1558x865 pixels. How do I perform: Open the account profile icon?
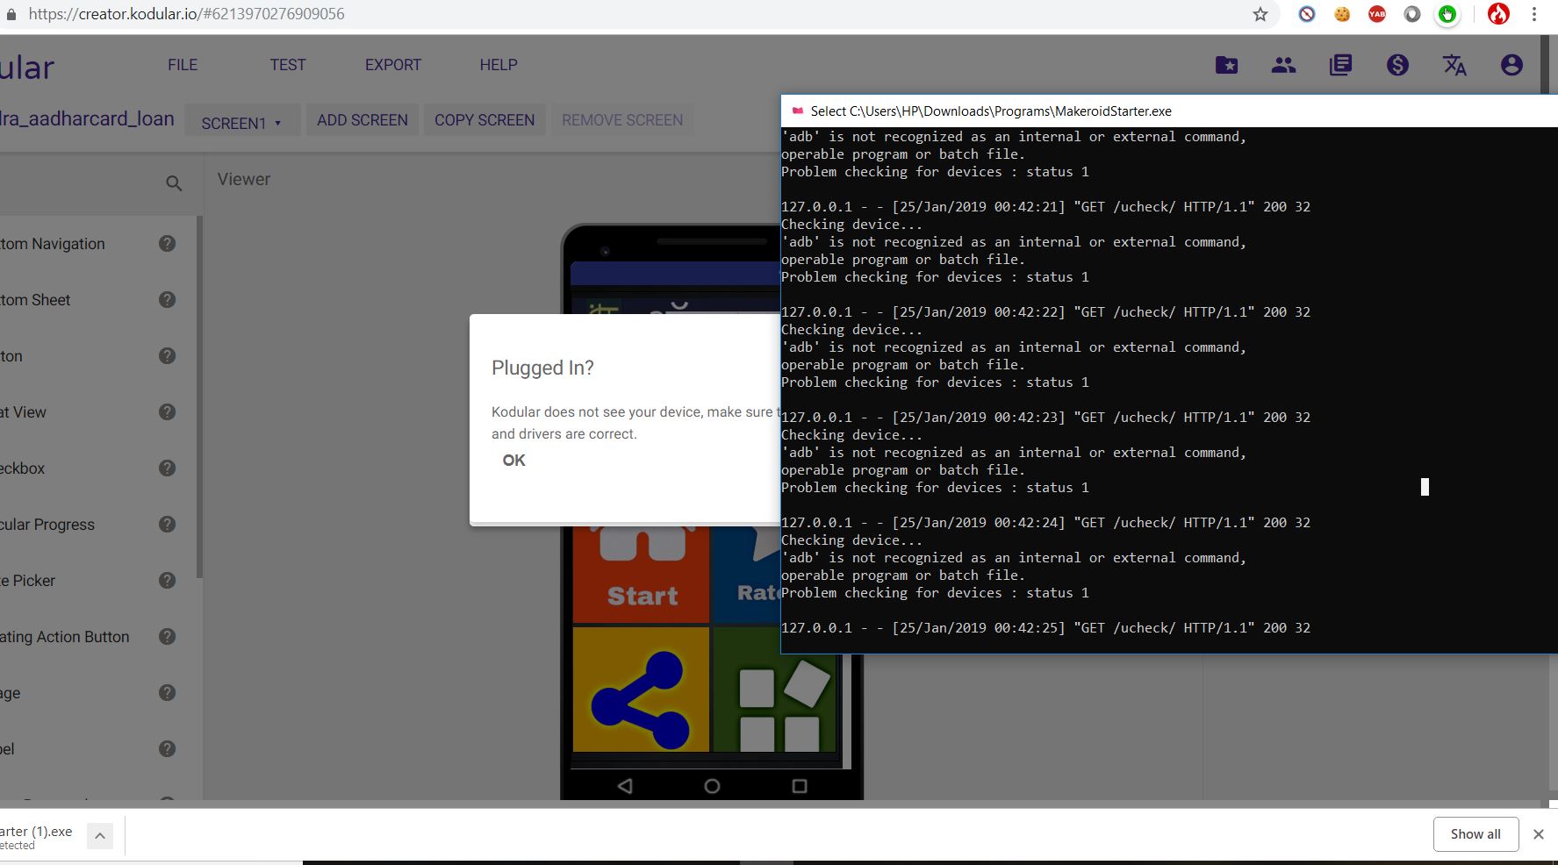click(1511, 65)
